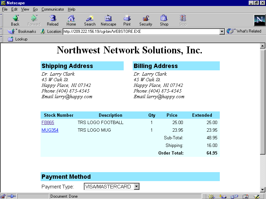Click the Back toolbar icon
Viewport: 266px width, 199px height.
coord(15,20)
